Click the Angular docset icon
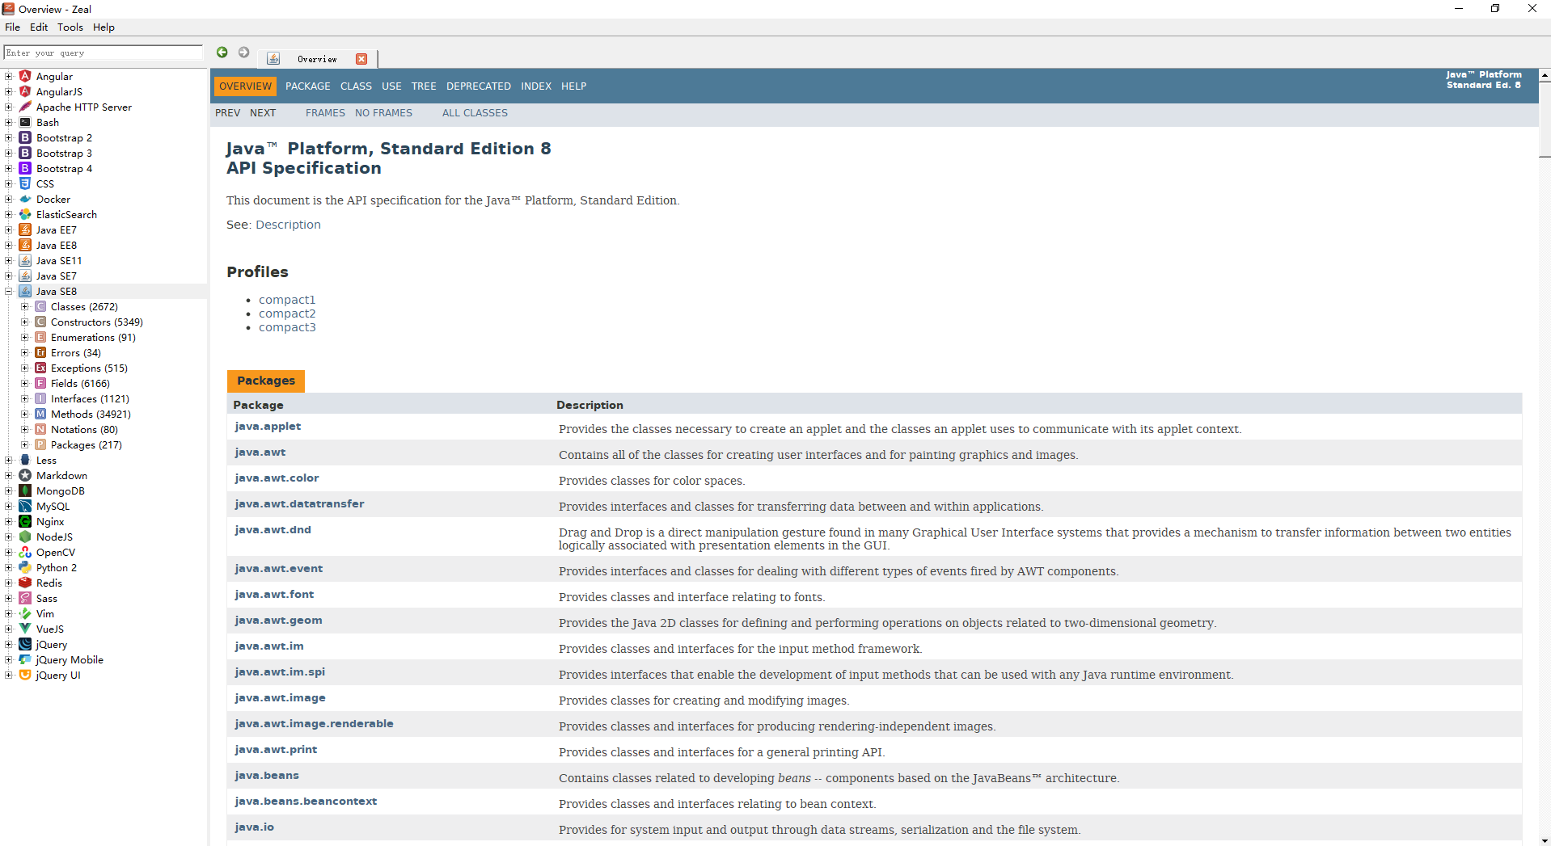 (x=25, y=77)
